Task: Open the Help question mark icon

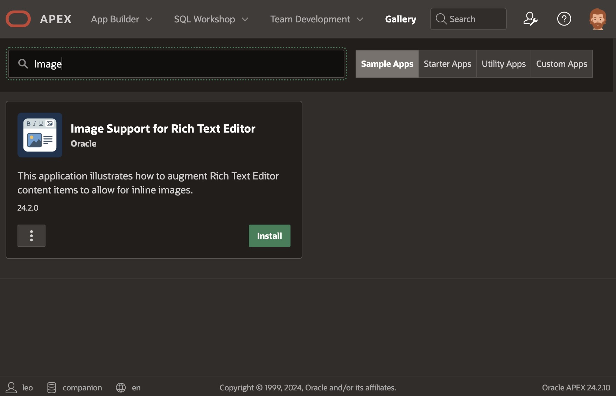Action: point(564,19)
